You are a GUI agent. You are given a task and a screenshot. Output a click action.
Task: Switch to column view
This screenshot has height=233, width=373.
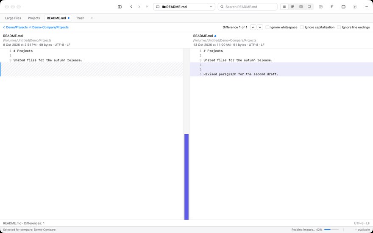[x=301, y=7]
